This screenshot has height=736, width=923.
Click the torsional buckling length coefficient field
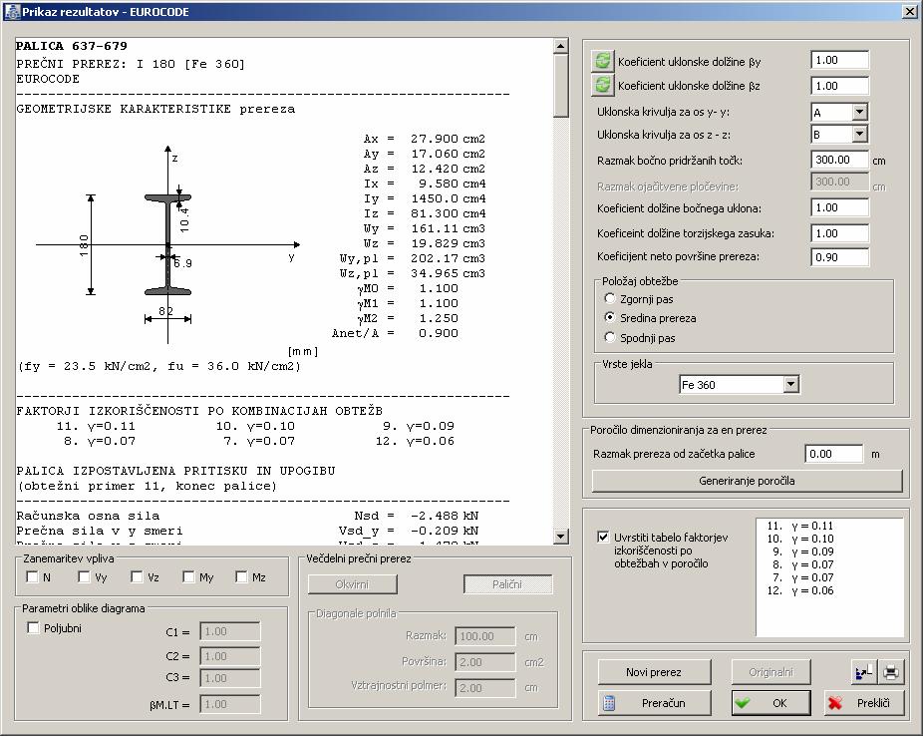[839, 233]
